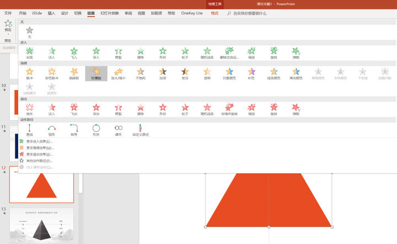Switch to the 格式 (Format) tab
The image size is (397, 244).
click(x=214, y=13)
